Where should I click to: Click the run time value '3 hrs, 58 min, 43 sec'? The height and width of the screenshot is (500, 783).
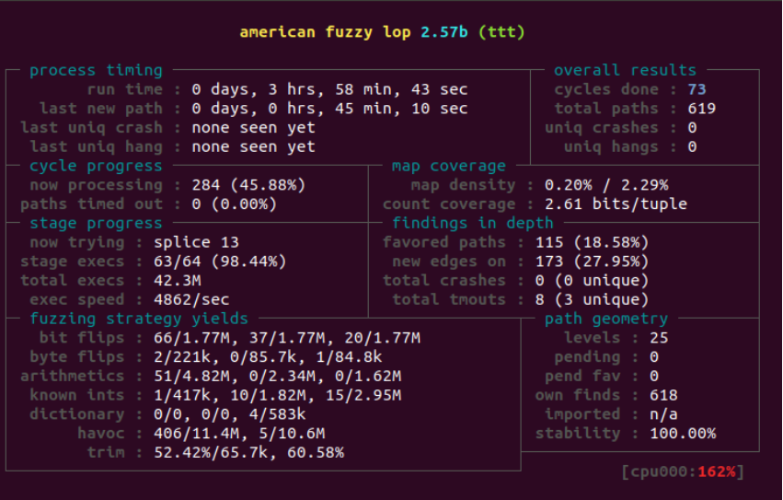click(x=367, y=90)
